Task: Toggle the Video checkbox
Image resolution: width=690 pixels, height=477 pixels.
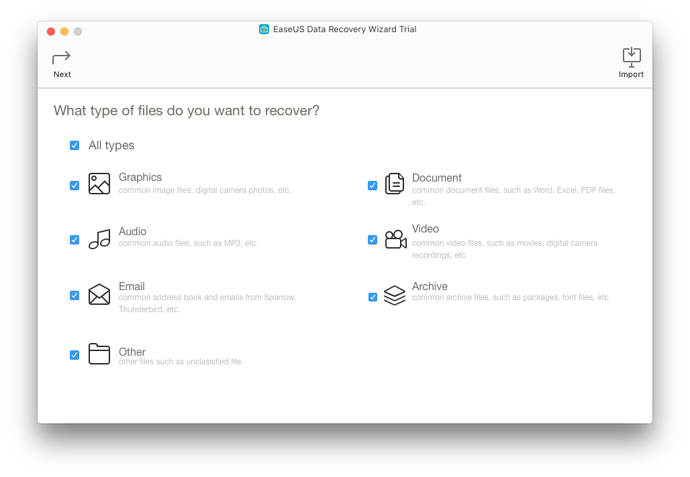Action: pyautogui.click(x=373, y=240)
